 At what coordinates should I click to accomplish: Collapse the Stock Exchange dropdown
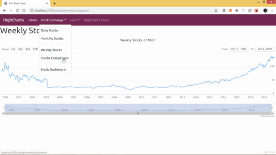(x=53, y=20)
